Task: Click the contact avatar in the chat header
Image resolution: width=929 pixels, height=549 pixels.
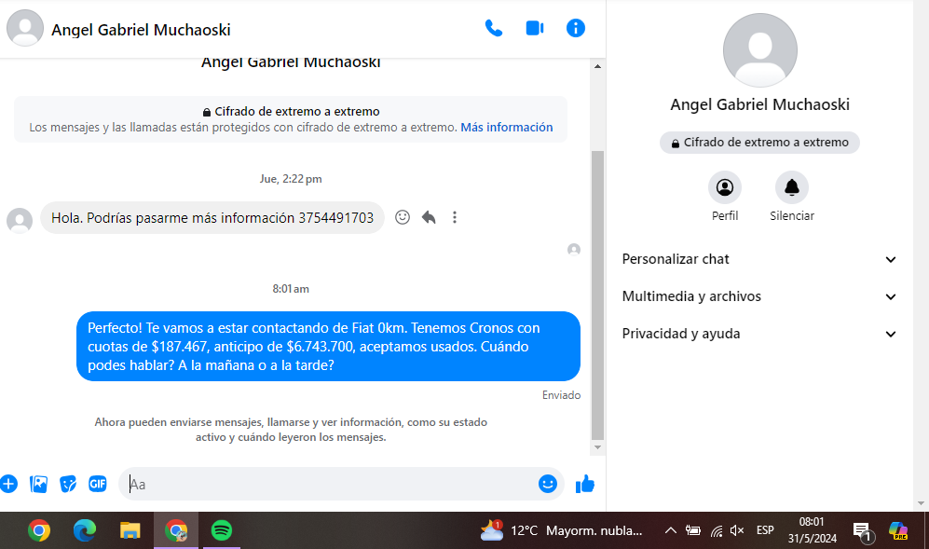Action: point(25,28)
